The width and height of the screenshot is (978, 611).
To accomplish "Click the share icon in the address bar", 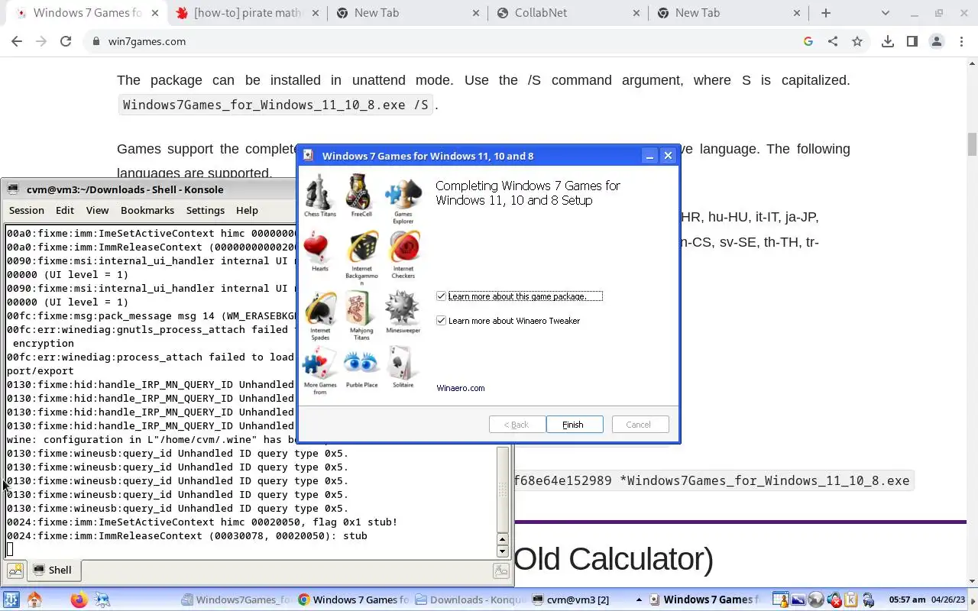I will [833, 41].
